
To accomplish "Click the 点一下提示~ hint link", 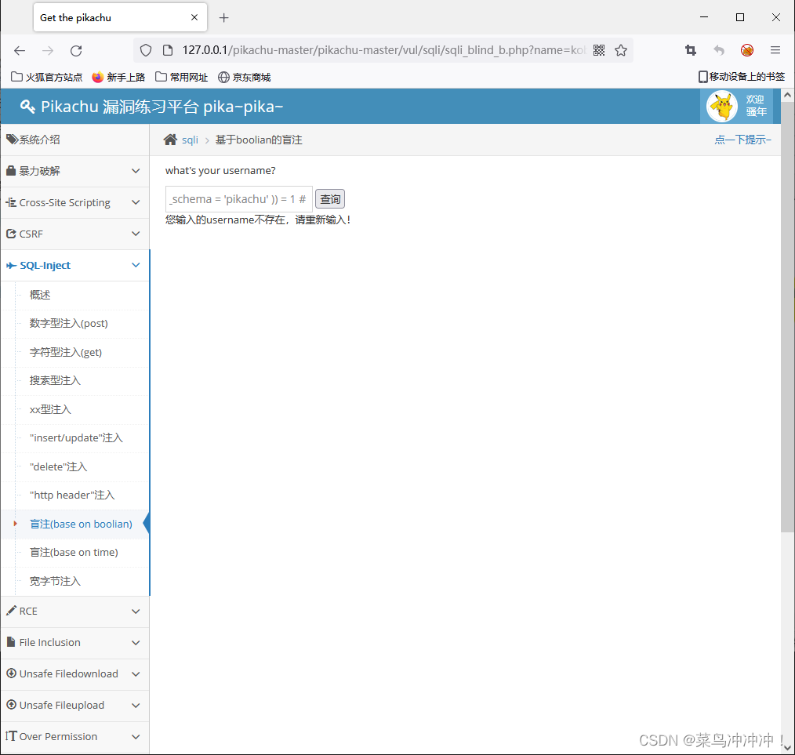I will (x=742, y=140).
